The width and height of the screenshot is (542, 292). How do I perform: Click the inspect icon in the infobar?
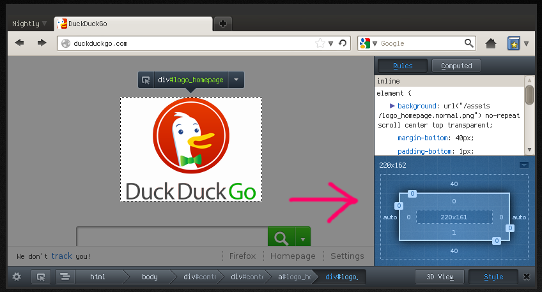tap(146, 80)
